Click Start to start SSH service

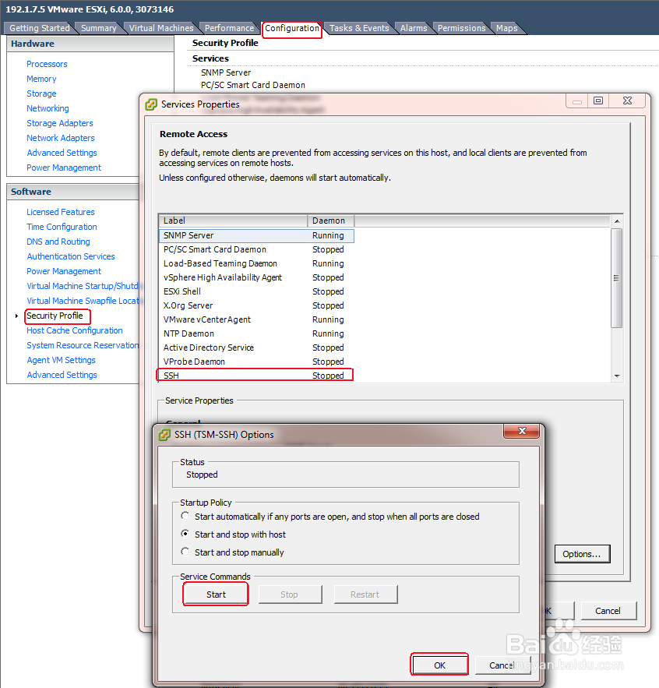216,595
